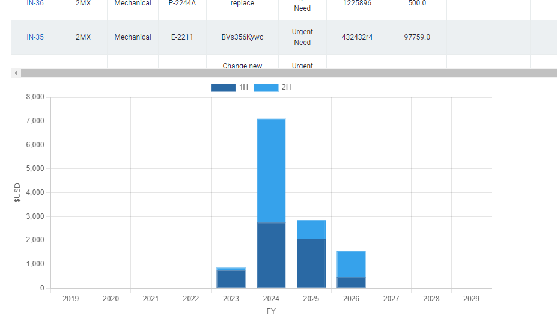Select the 432432r4 cell

[357, 37]
